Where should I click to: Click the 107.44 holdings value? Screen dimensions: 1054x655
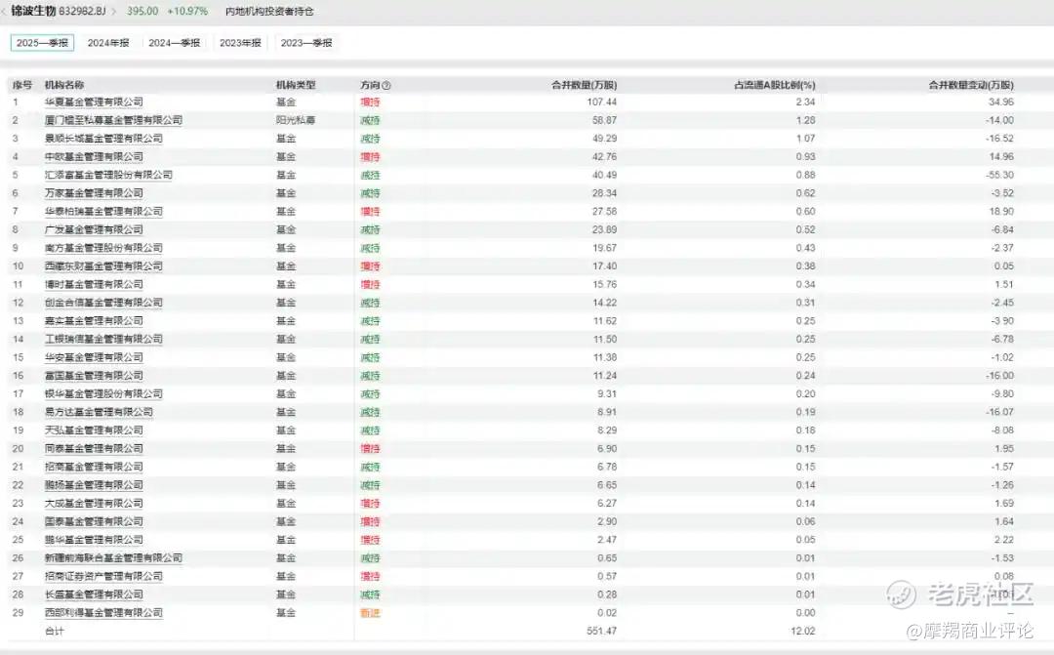pyautogui.click(x=601, y=102)
